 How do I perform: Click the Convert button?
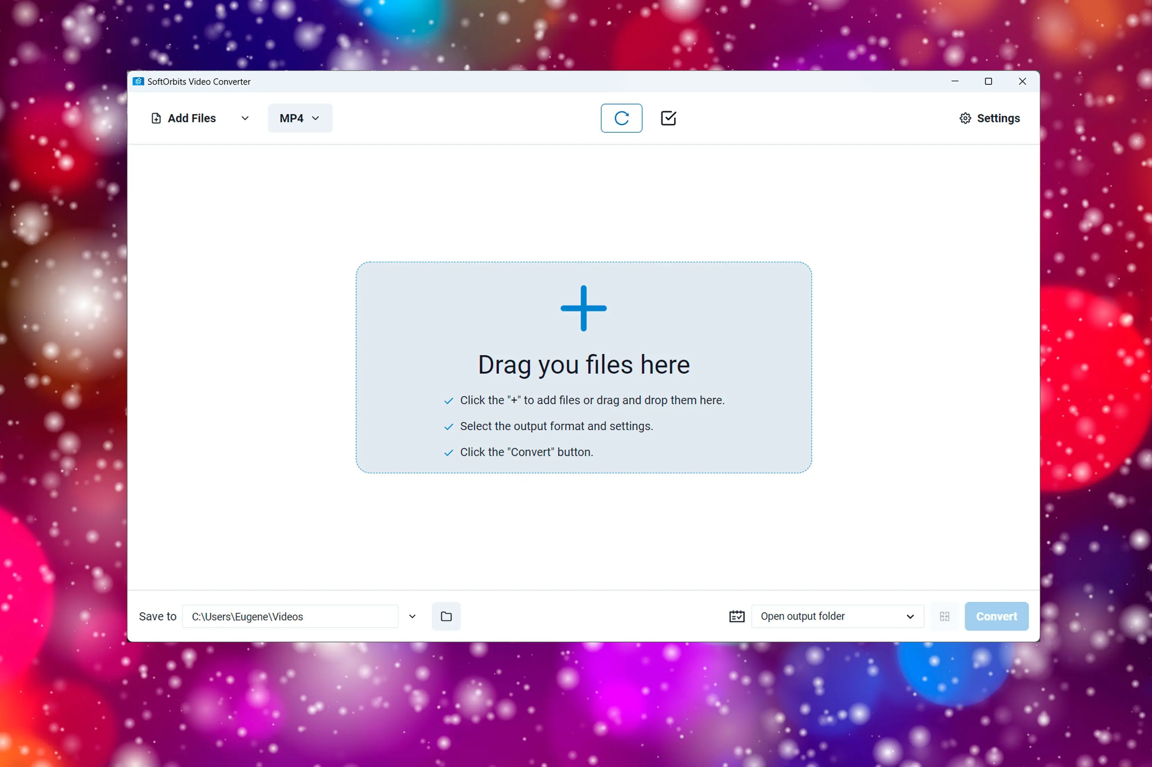995,616
